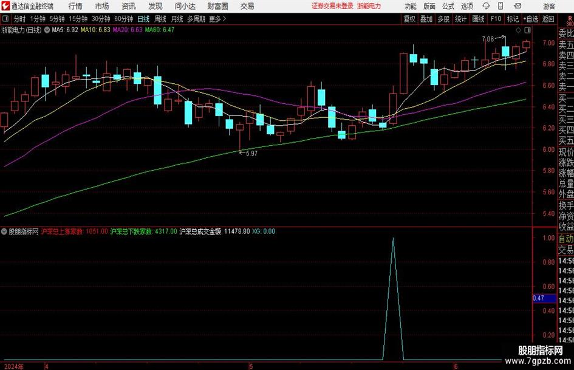
Task: Open the 行情 menu
Action: point(75,6)
